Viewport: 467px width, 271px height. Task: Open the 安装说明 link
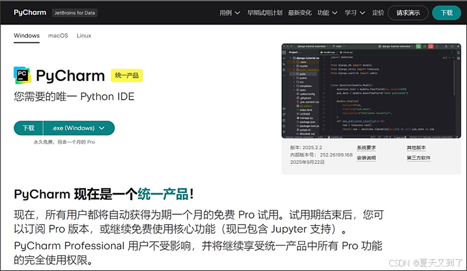coord(366,157)
